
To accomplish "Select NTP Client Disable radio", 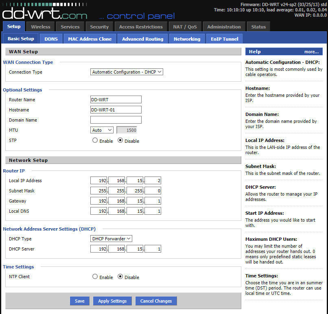I will tap(120, 277).
